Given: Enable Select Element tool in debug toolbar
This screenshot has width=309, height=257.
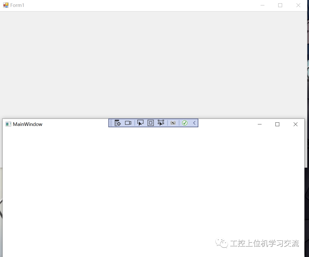Looking at the screenshot, I should [x=140, y=123].
